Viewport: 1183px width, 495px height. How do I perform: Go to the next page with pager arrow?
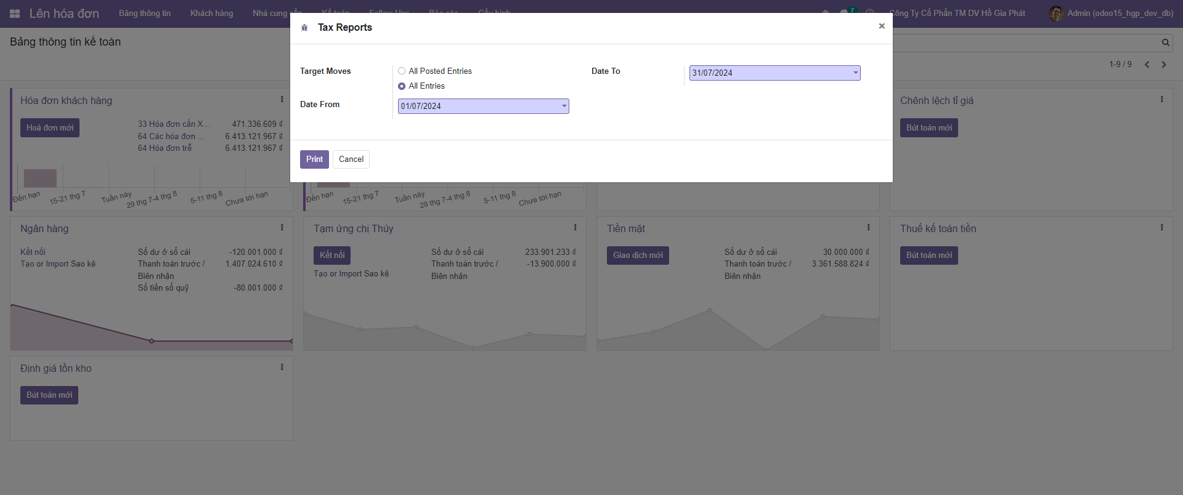[x=1164, y=65]
